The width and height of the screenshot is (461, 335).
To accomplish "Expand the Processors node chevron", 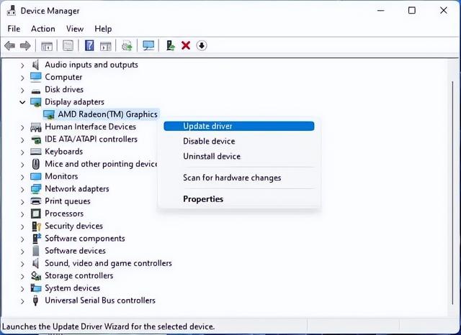I will (22, 214).
